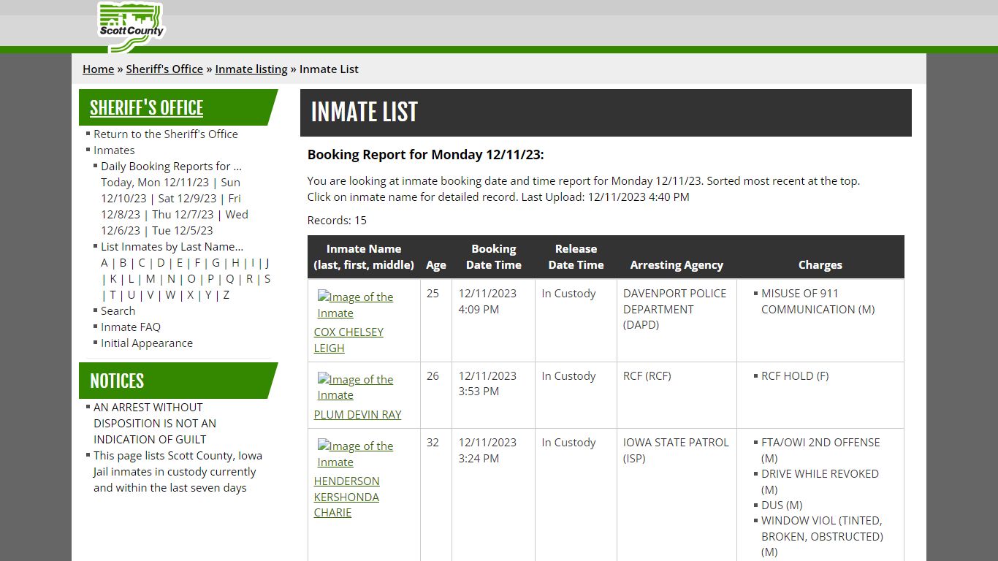Image resolution: width=998 pixels, height=561 pixels.
Task: List inmates with last name X
Action: pyautogui.click(x=190, y=294)
